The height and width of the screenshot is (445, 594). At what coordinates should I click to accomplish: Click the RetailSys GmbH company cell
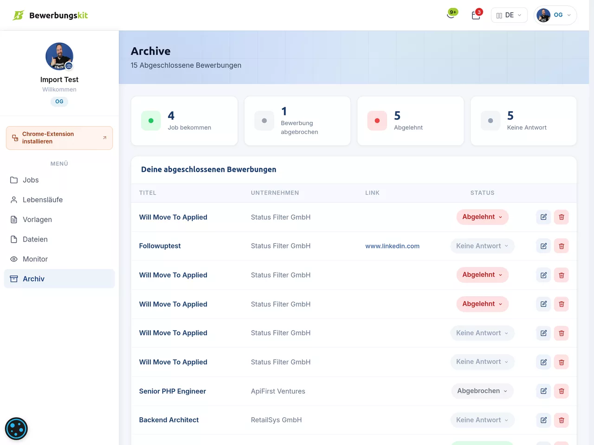[276, 420]
